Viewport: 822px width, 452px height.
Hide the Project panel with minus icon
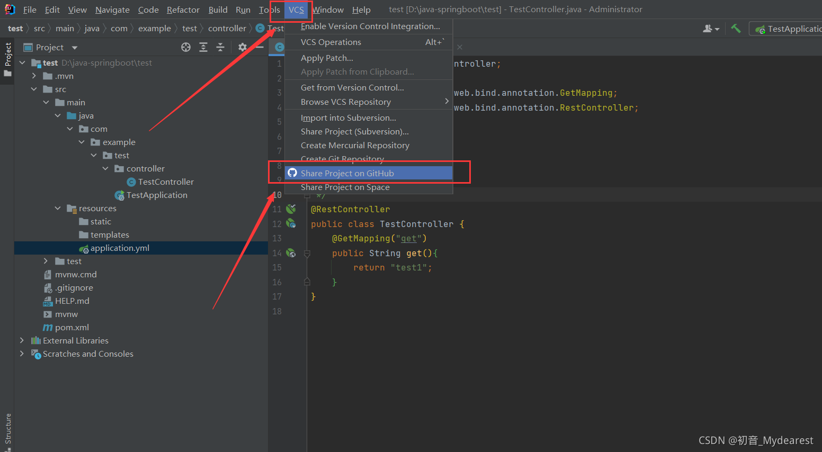point(260,47)
